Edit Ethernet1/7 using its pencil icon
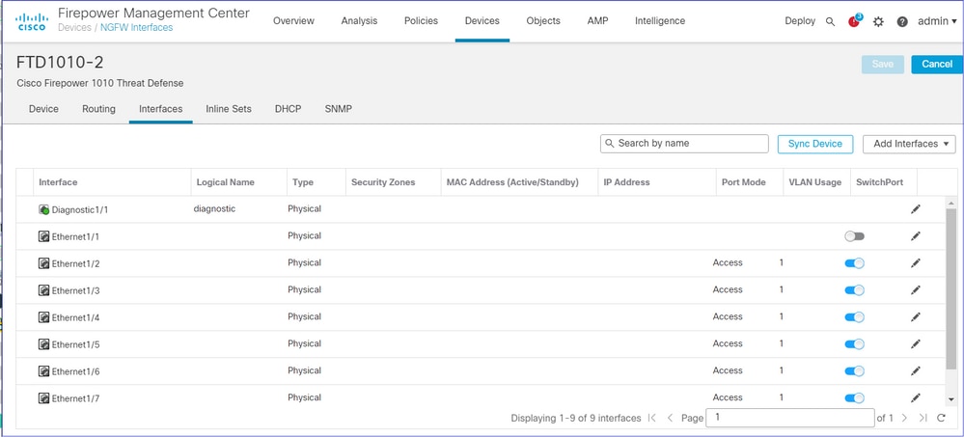Screen dimensions: 964x437 click(x=916, y=397)
